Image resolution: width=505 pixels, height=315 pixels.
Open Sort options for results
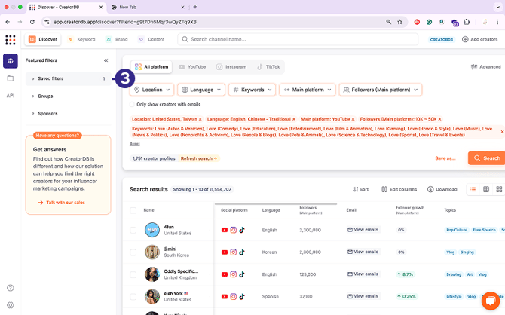(361, 189)
